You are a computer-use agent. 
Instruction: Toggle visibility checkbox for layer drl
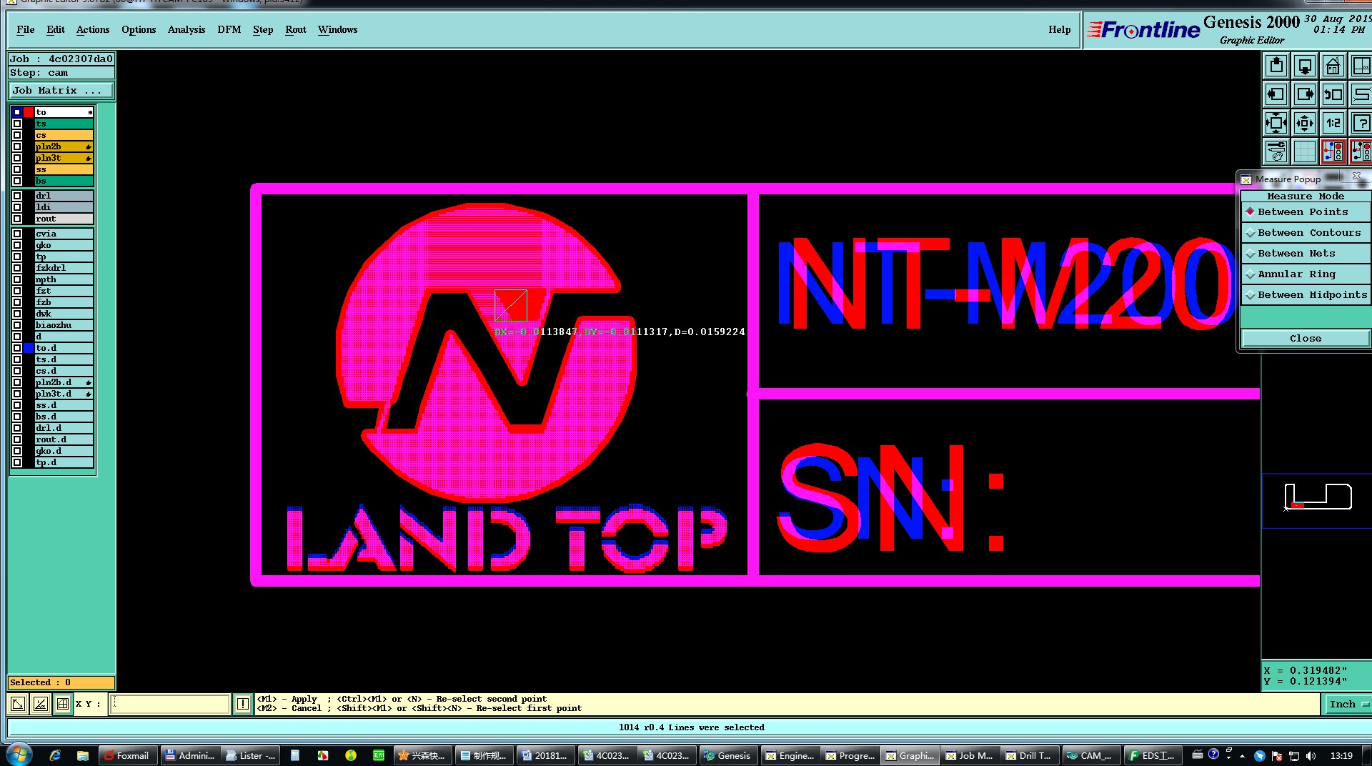(17, 196)
